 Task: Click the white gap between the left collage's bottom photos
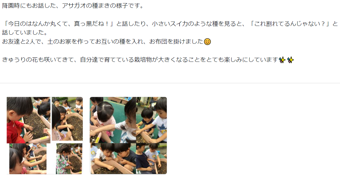point(51,159)
